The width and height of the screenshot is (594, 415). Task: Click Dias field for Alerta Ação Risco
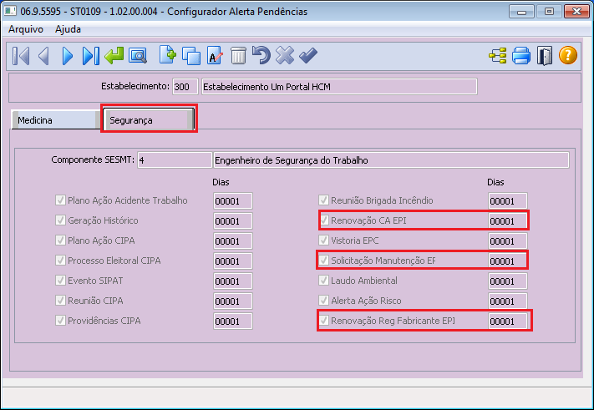click(x=507, y=301)
